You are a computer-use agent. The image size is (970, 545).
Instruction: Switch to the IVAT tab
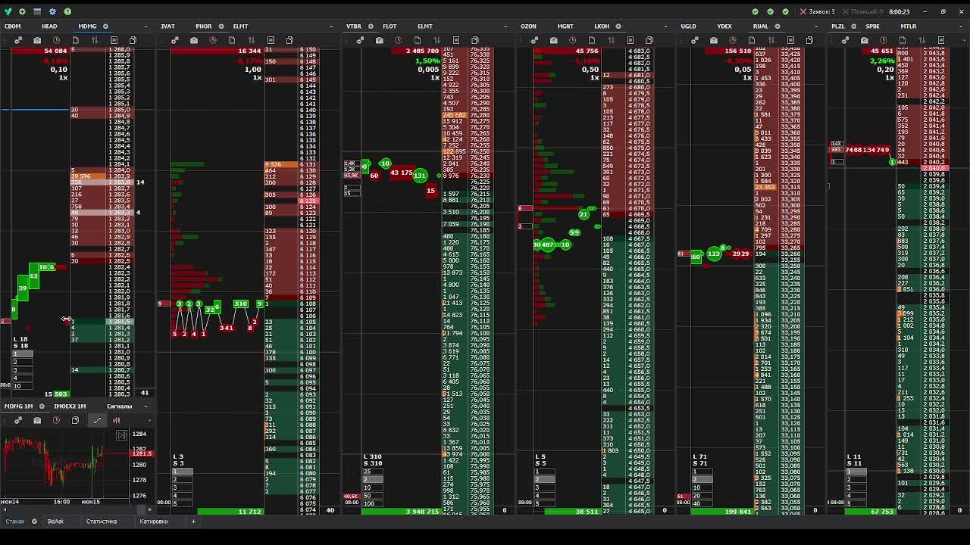pos(168,26)
